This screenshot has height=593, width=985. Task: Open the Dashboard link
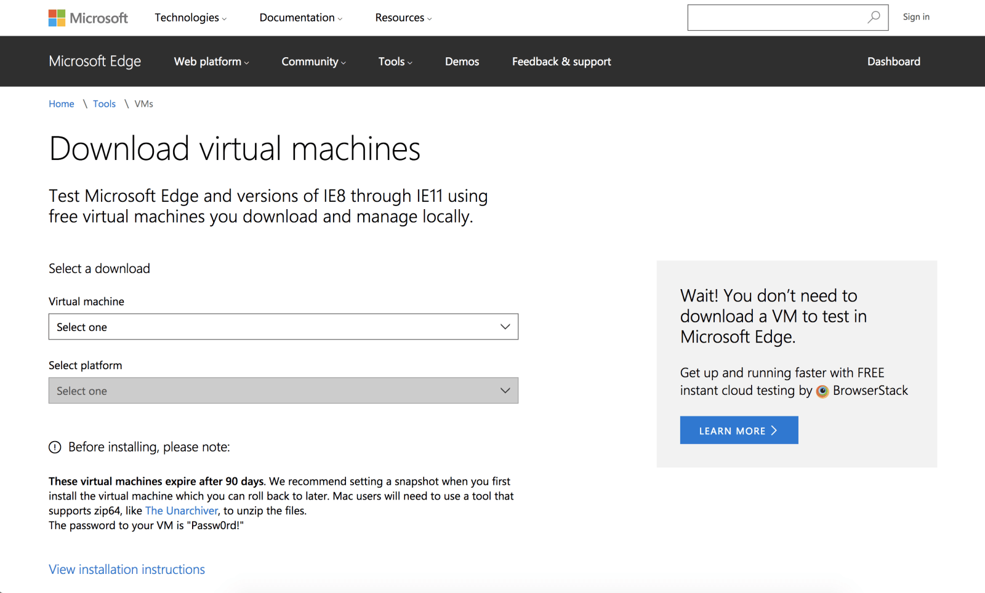893,62
